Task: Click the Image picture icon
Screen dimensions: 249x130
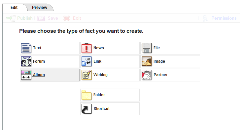Action: (147, 61)
